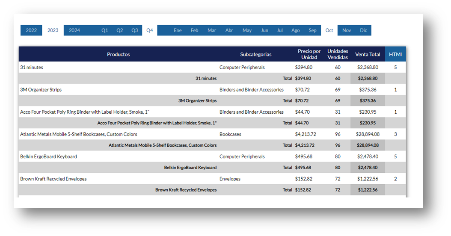Click the $375.36 value in the 3M Organizer Strips subtotal row
The height and width of the screenshot is (236, 451).
pyautogui.click(x=368, y=100)
